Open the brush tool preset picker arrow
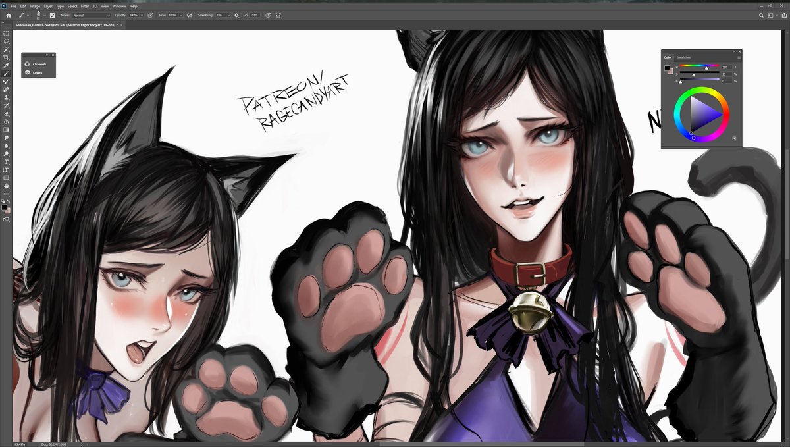 point(28,15)
